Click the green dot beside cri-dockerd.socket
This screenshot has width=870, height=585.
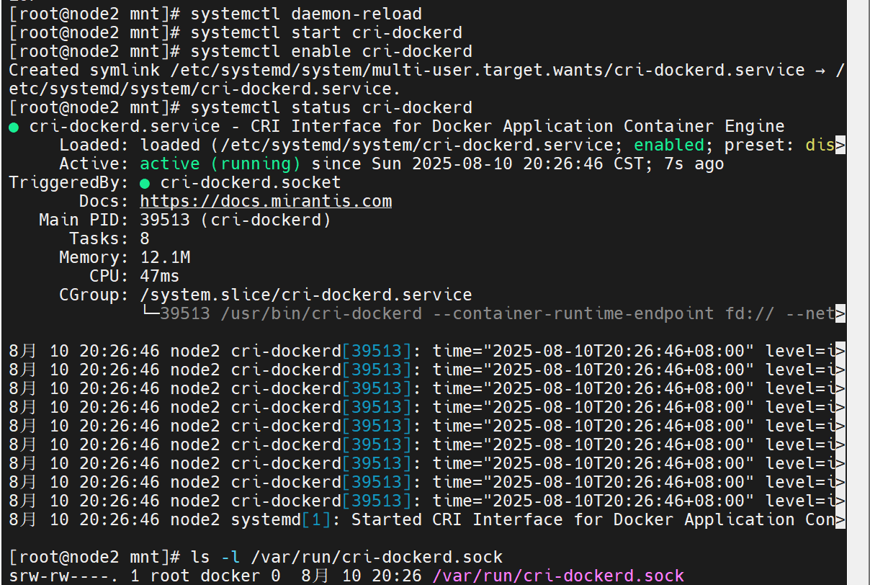(x=145, y=183)
